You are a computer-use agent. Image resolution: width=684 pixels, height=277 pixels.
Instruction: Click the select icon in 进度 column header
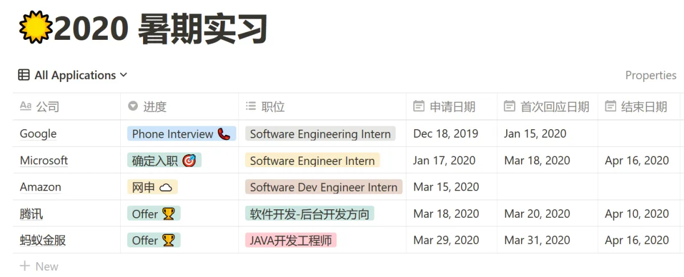coord(133,106)
